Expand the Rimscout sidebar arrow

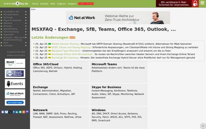pos(26,37)
